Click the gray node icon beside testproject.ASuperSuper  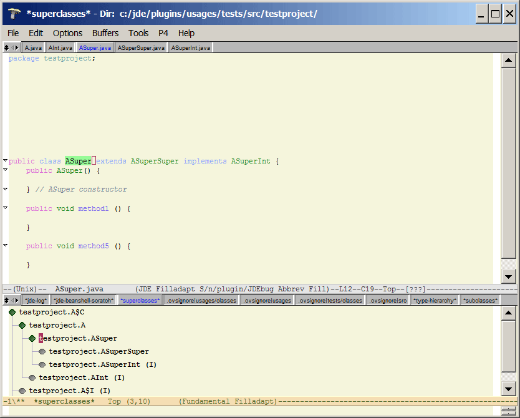click(x=42, y=351)
